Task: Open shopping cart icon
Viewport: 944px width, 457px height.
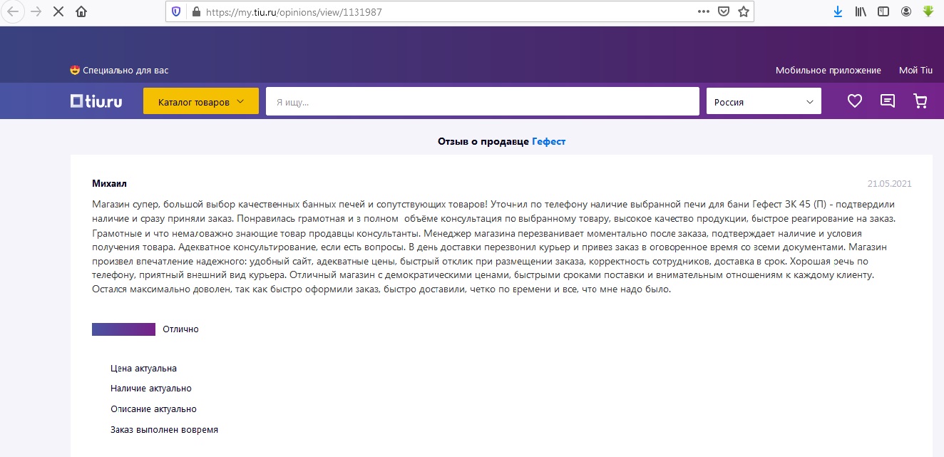Action: [920, 101]
